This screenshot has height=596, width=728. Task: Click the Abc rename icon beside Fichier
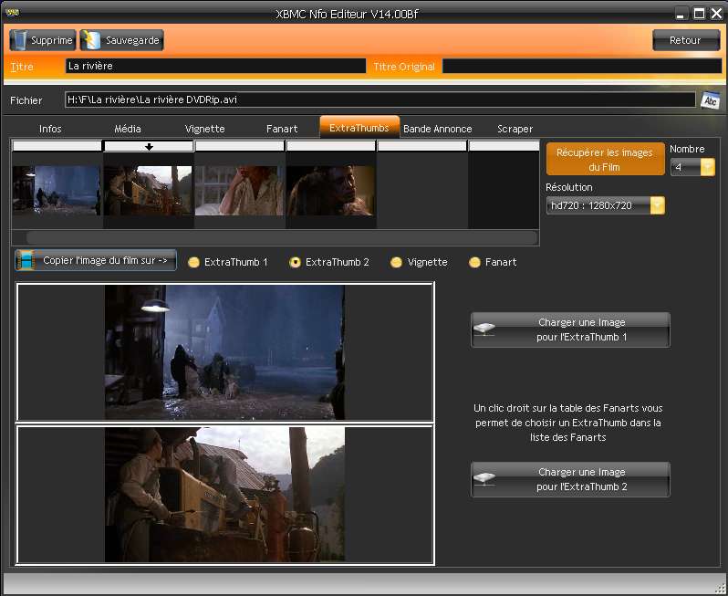(711, 100)
